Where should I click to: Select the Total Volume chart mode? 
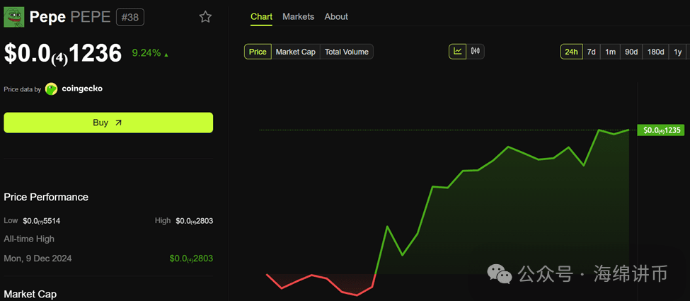[347, 52]
